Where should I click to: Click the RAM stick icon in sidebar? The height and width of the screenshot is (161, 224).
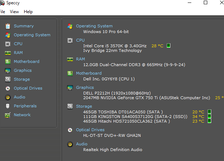[x=8, y=53]
